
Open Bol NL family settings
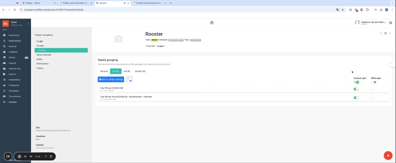click(x=111, y=79)
